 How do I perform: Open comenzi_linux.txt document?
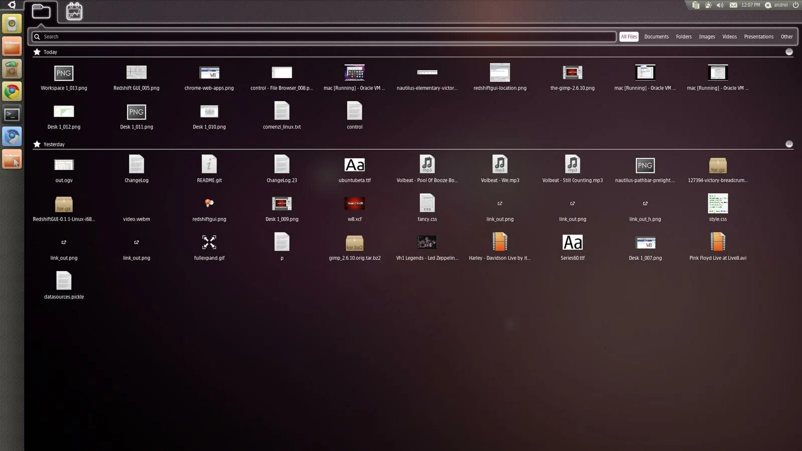click(x=282, y=116)
